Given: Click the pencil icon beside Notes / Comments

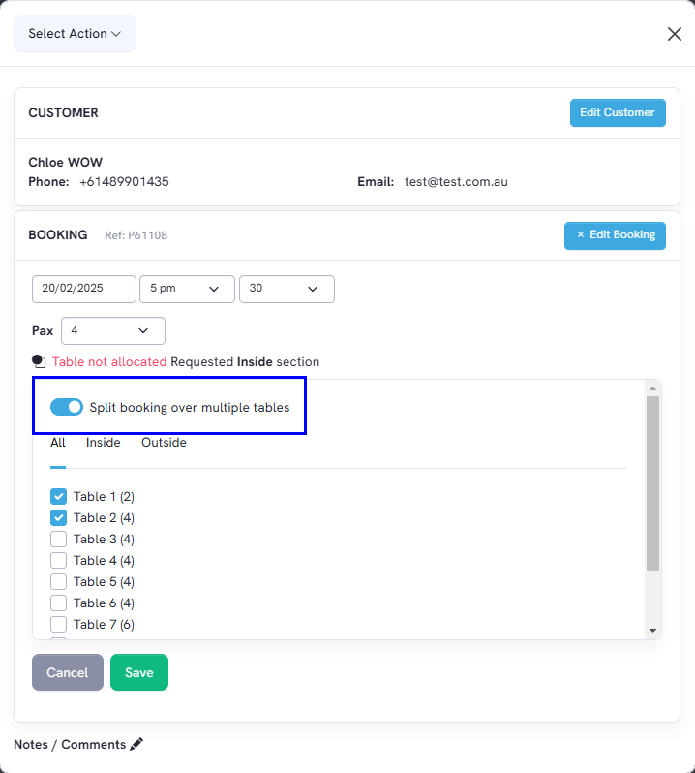Looking at the screenshot, I should click(136, 744).
